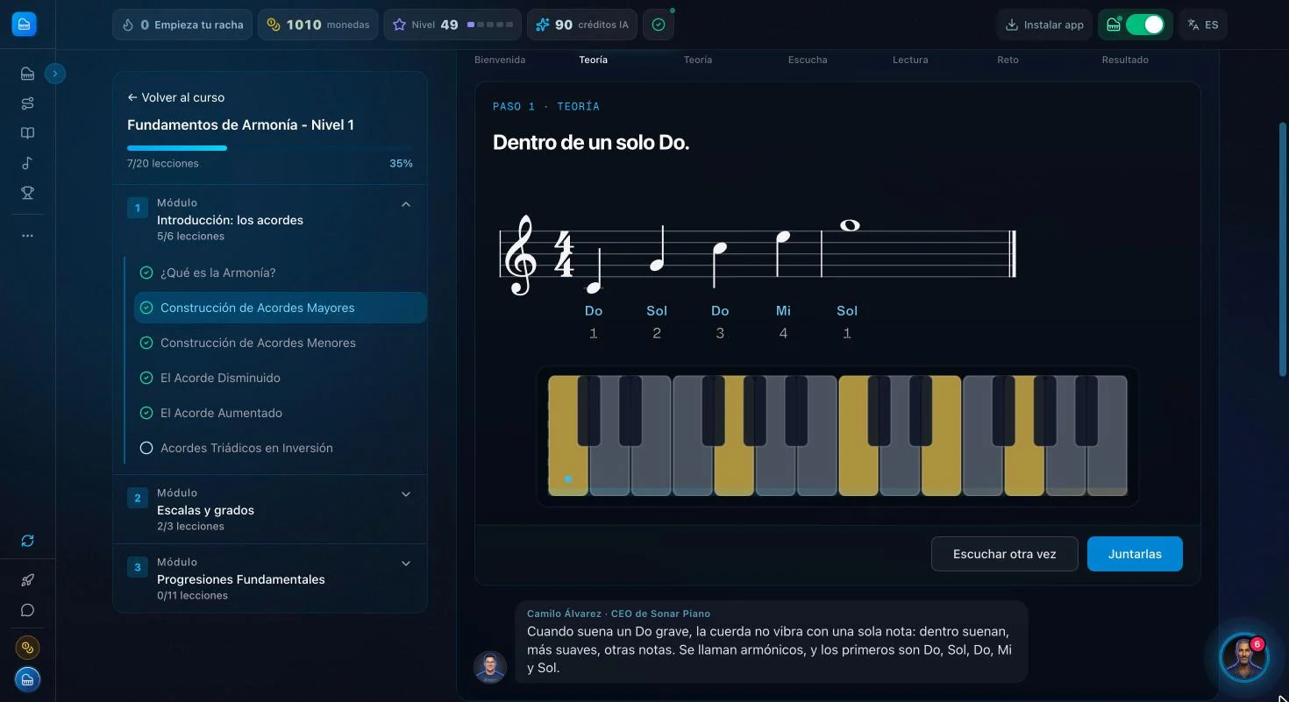
Task: Open the chat bubble icon
Action: pyautogui.click(x=27, y=610)
